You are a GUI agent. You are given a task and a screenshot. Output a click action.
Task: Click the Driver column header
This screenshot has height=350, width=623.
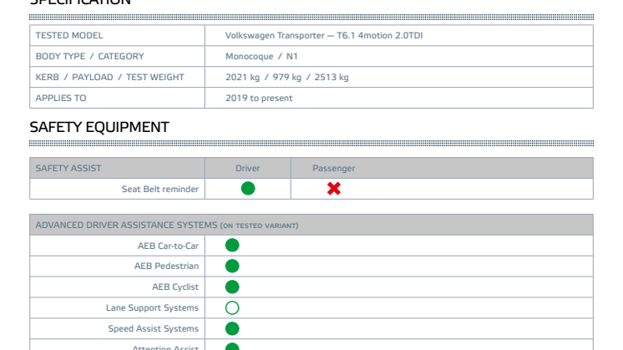247,168
